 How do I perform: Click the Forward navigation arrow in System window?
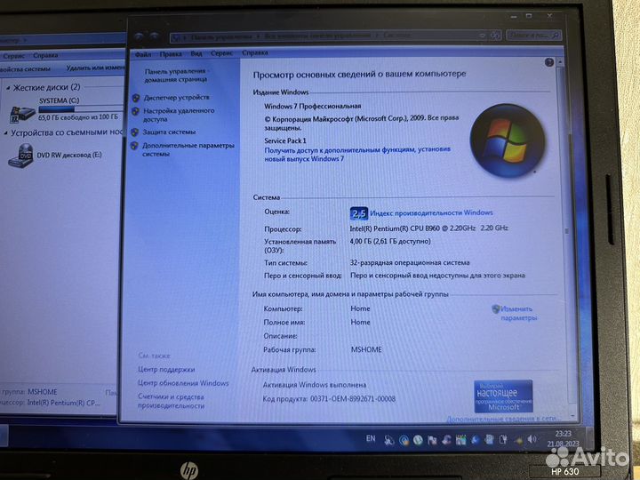(155, 36)
